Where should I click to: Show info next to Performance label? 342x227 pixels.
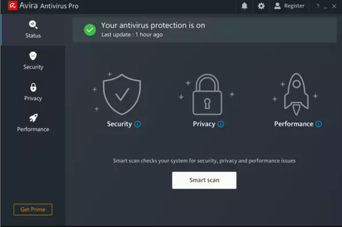click(x=318, y=124)
